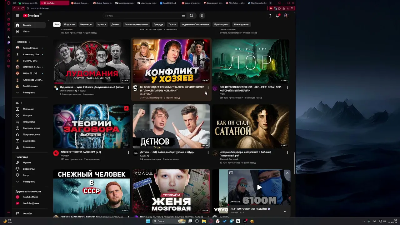
Task: Select the Видеоигры filter chip
Action: point(86,24)
